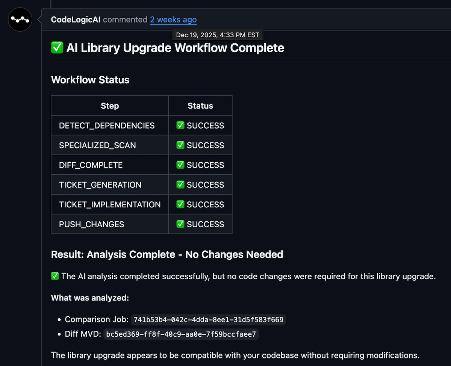Click the Dec 19, 2025 date tooltip

(x=218, y=35)
